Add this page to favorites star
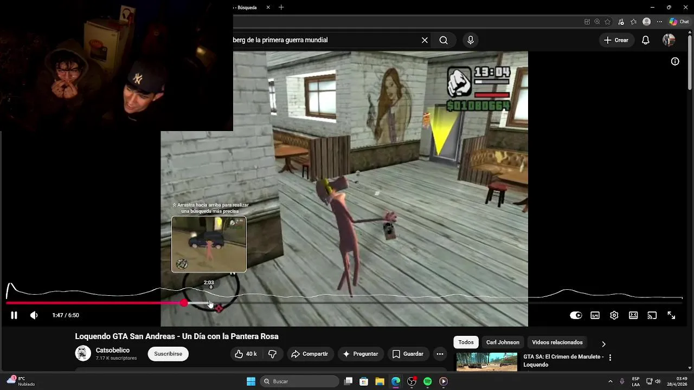 pyautogui.click(x=608, y=22)
